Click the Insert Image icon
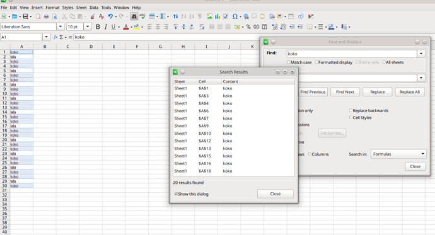 tap(209, 16)
